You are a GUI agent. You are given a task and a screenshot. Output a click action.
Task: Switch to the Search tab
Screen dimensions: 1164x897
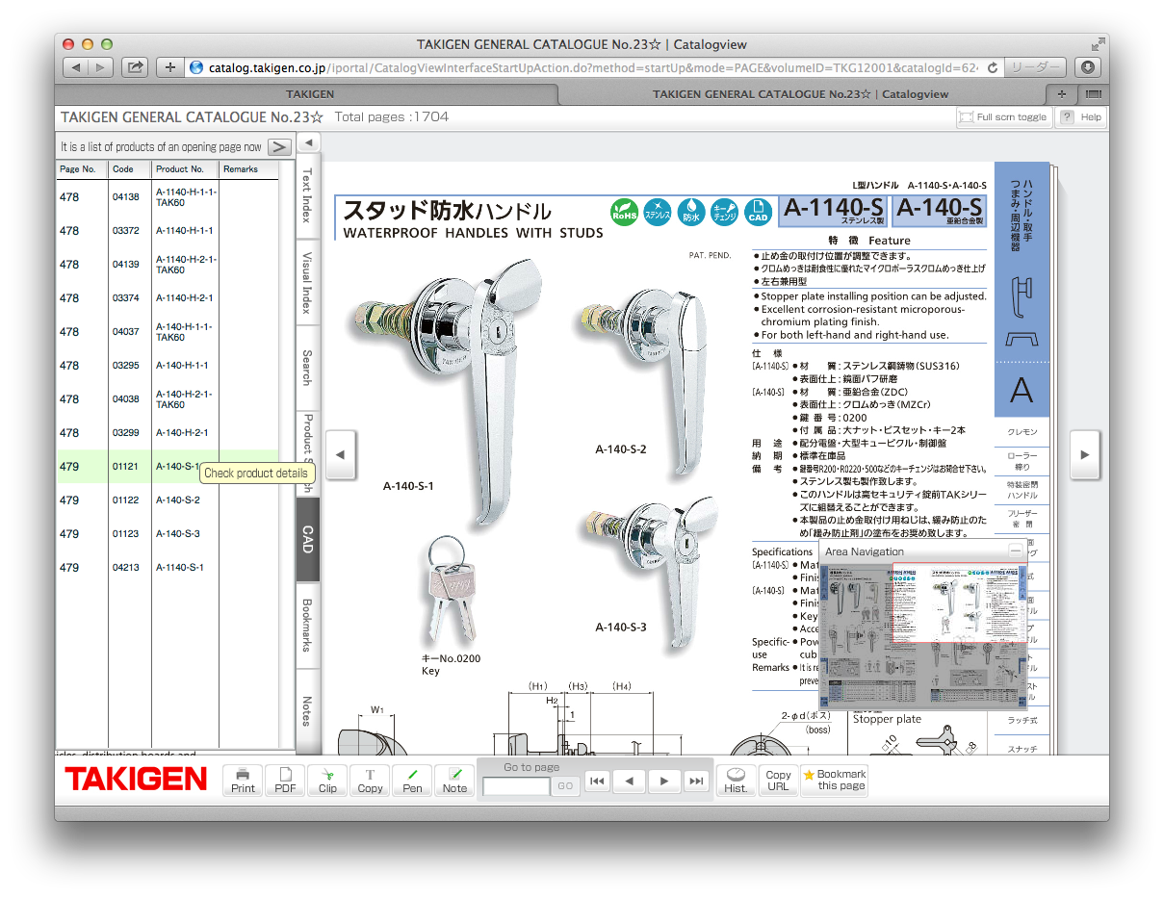(x=307, y=369)
